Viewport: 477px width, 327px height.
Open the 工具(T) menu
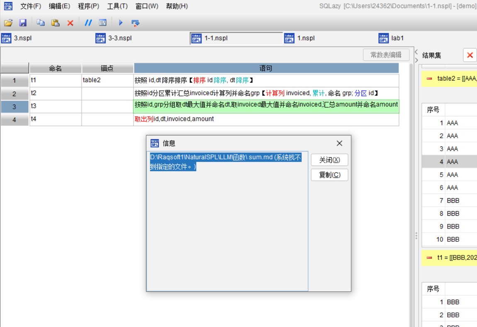pos(117,6)
